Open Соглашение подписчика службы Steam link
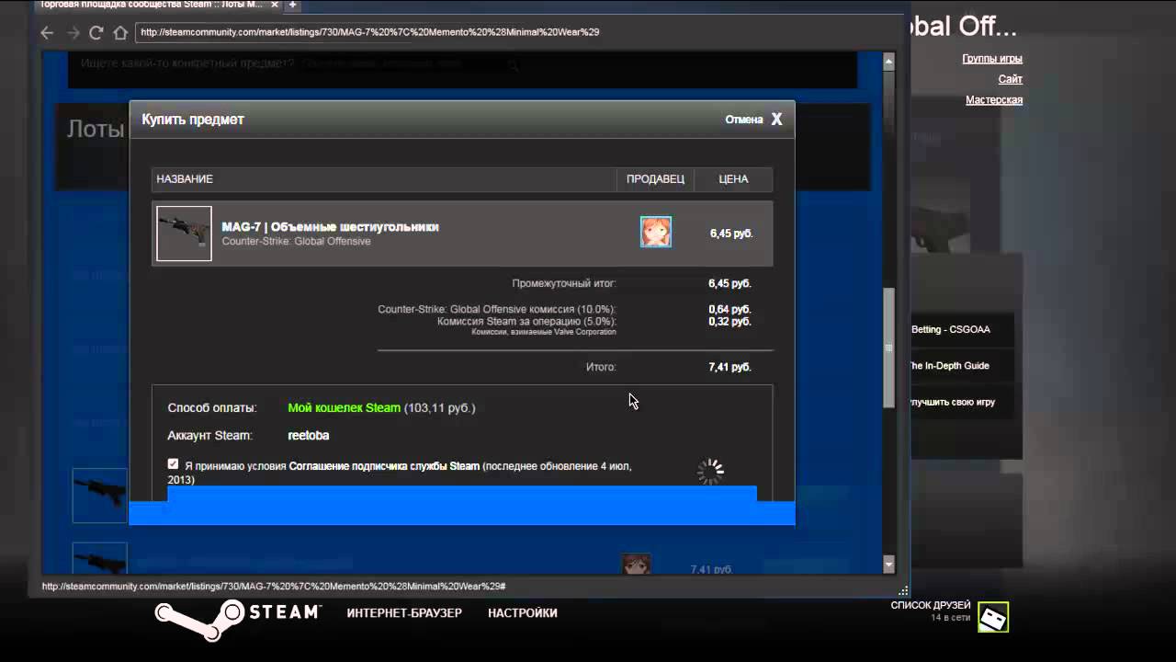This screenshot has width=1176, height=662. [384, 466]
